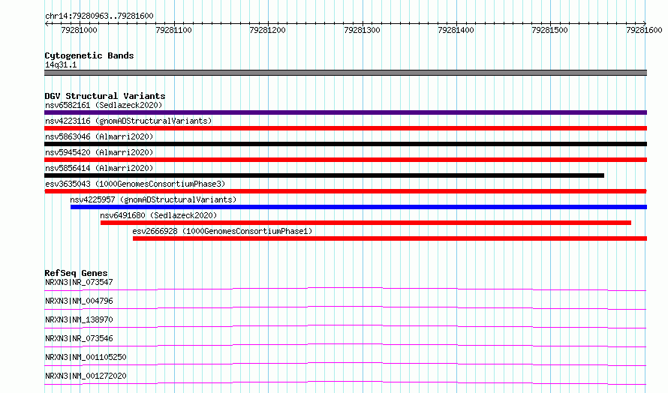Open NRXN3|NM_138970 transcript label
Image resolution: width=668 pixels, height=393 pixels.
[x=79, y=319]
